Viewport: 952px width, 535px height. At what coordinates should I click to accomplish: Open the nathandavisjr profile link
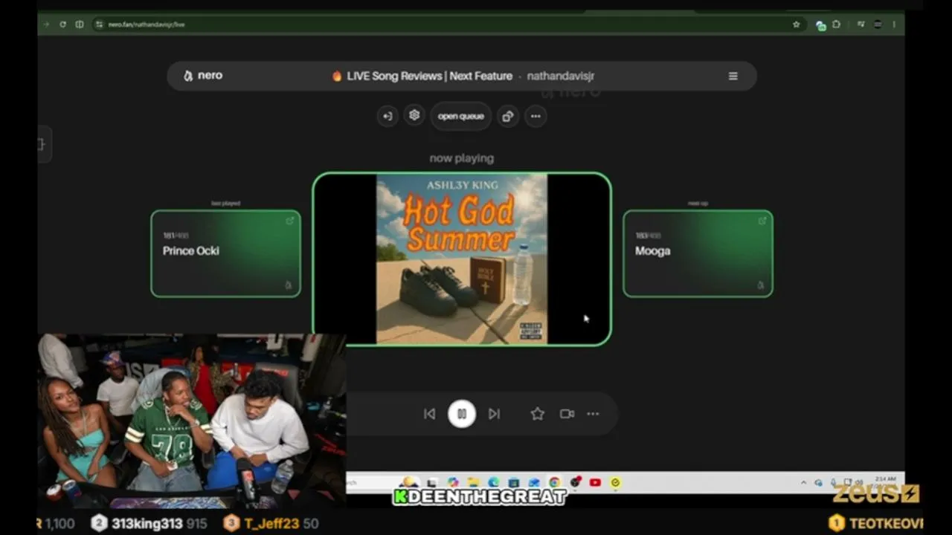point(561,76)
